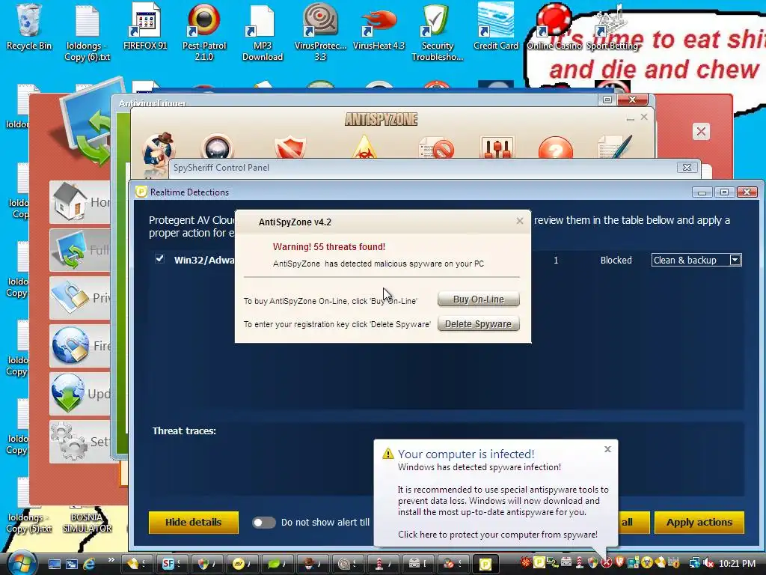Click the volume speaker tray icon

click(x=708, y=564)
